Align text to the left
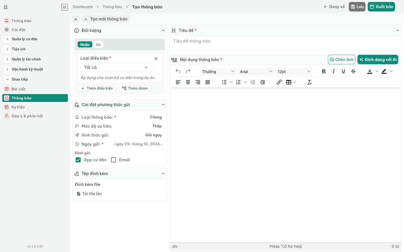The width and height of the screenshot is (404, 252). (x=178, y=82)
